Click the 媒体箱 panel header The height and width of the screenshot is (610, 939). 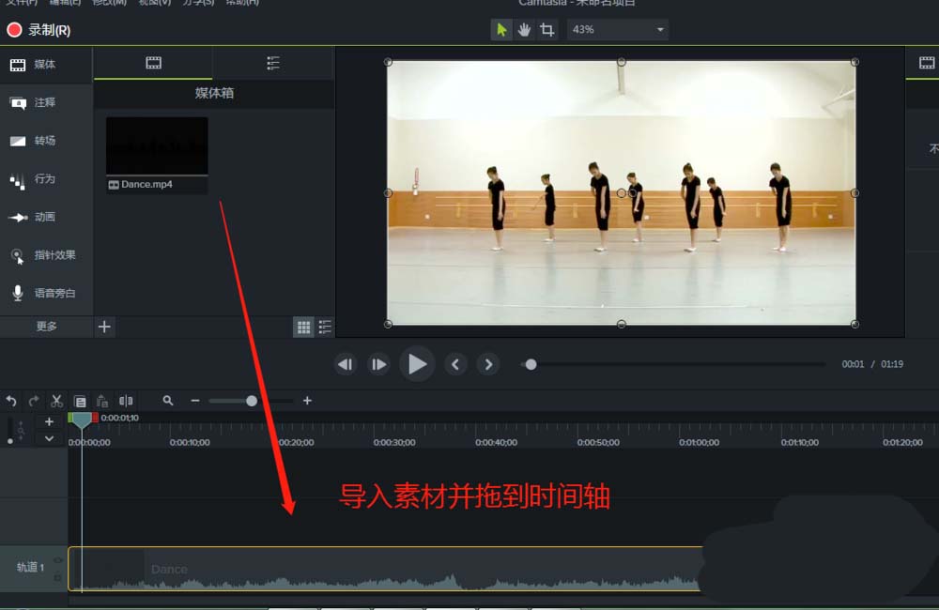214,93
